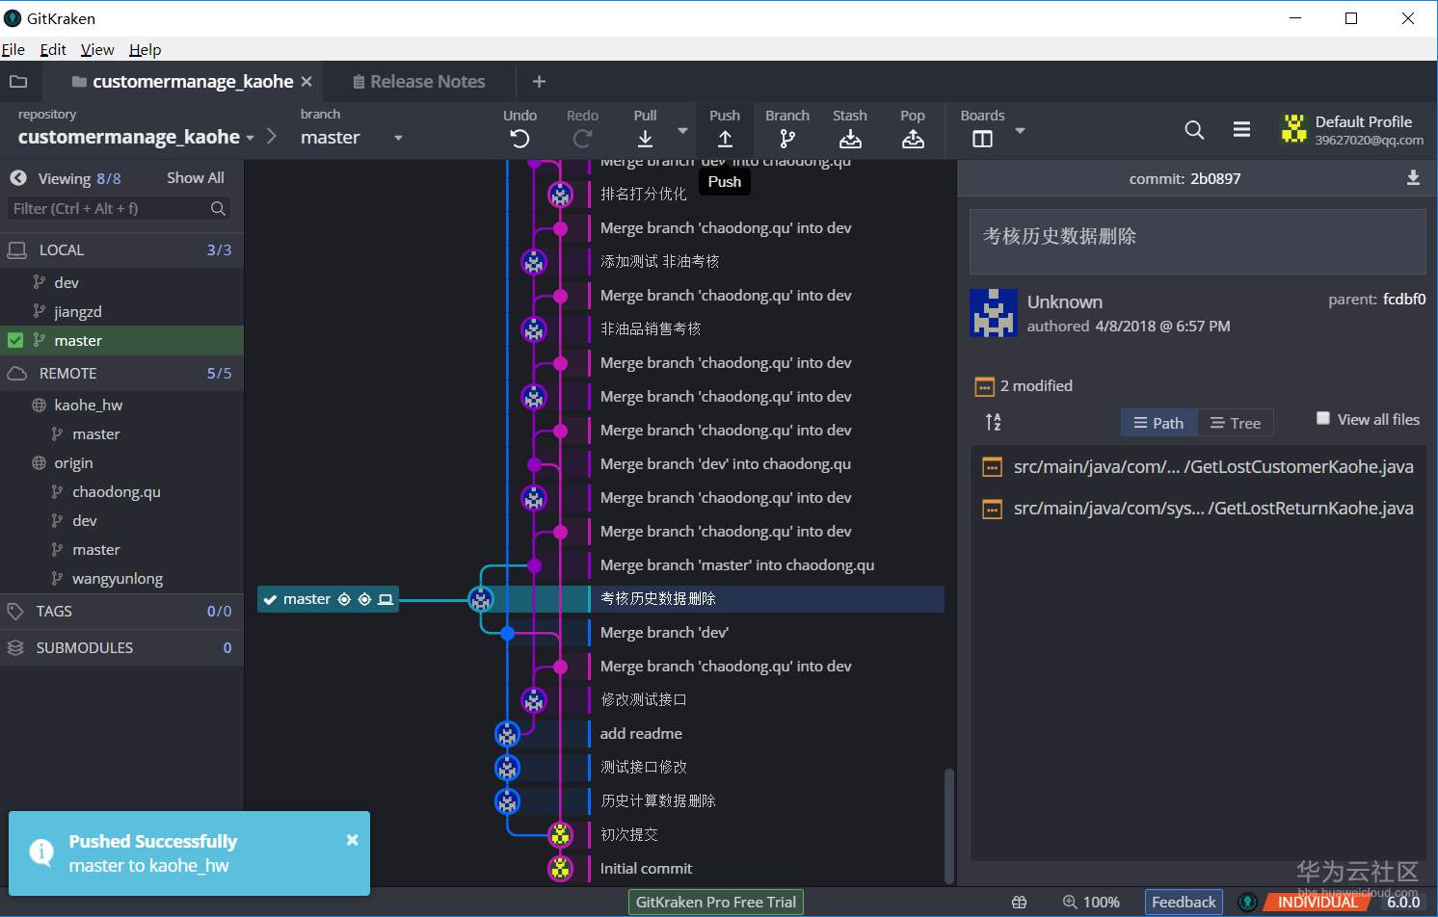Open the Help menu

[x=146, y=49]
